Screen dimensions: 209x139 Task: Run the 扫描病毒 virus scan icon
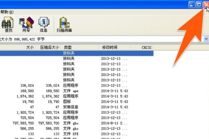pos(64,24)
